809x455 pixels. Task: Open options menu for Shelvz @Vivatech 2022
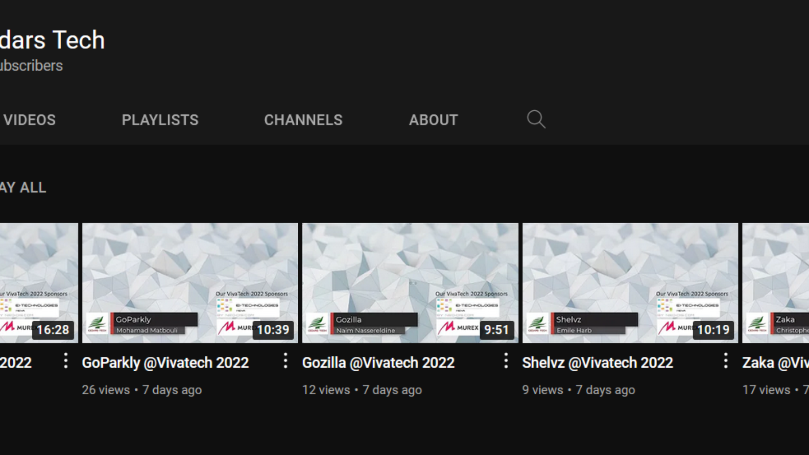(x=726, y=360)
